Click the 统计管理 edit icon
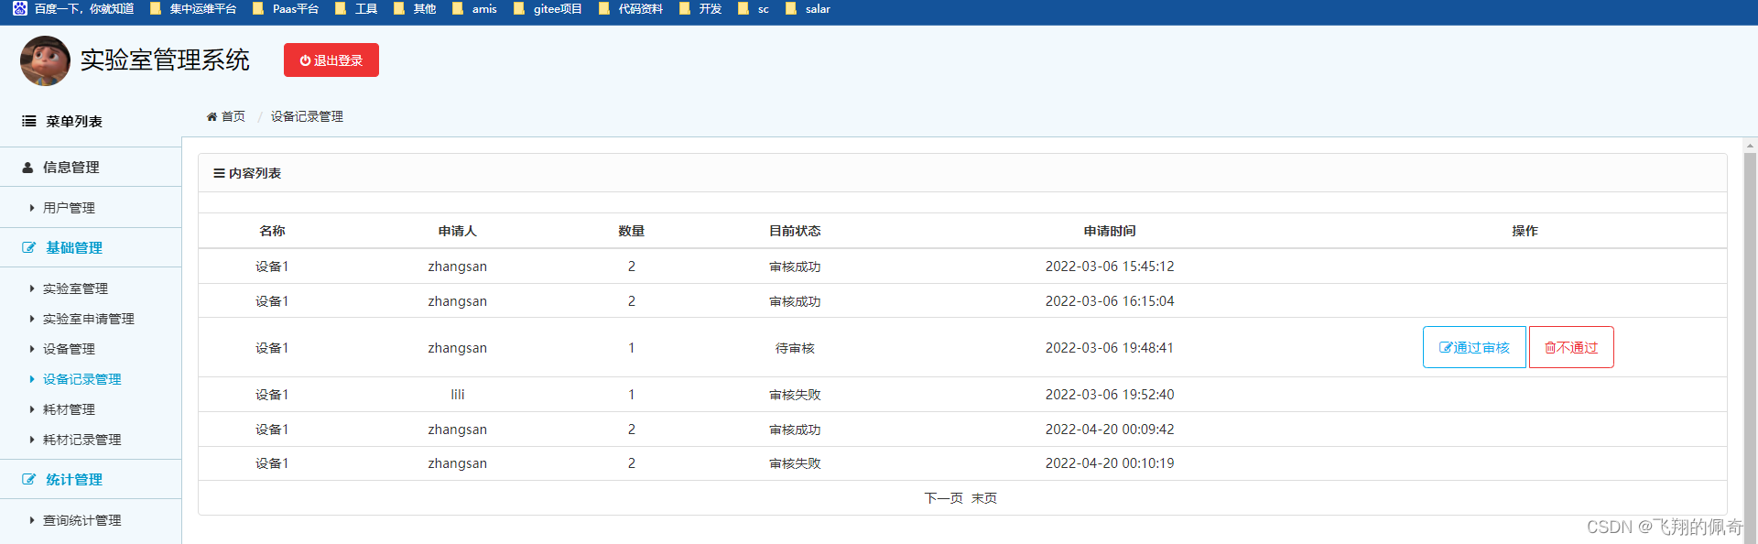The width and height of the screenshot is (1758, 544). point(28,480)
